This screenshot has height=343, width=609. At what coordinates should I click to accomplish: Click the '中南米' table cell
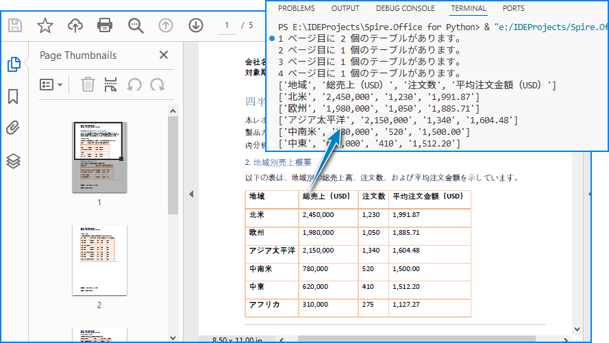(x=271, y=272)
